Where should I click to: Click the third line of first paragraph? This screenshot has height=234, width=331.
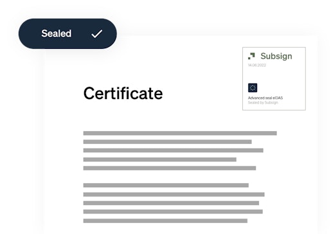174,150
